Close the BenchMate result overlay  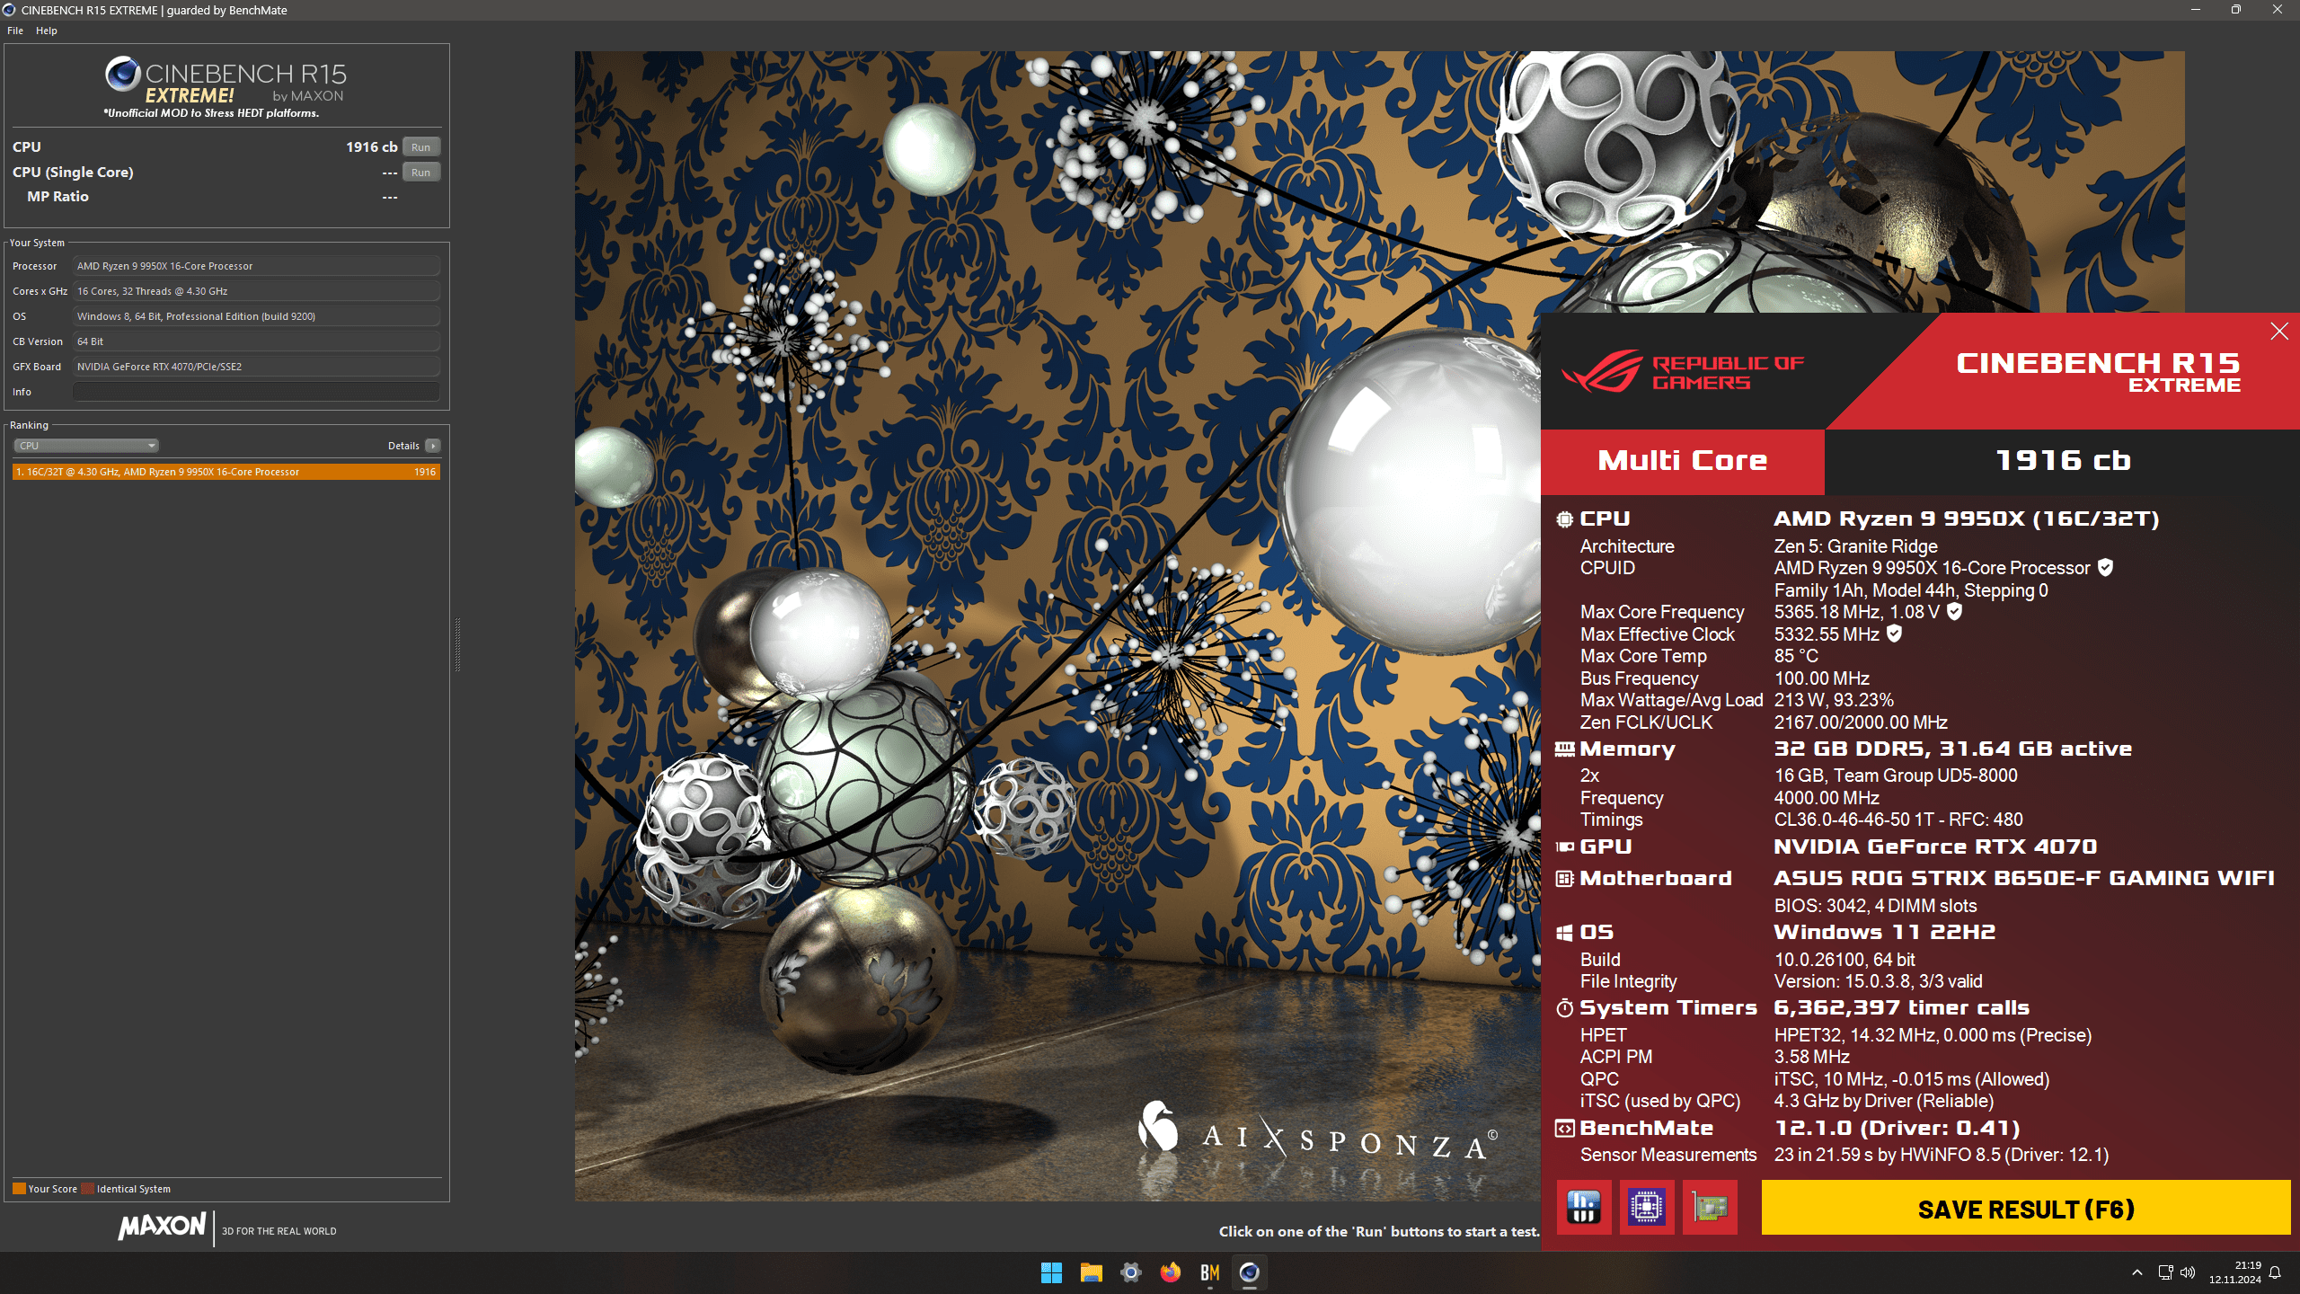2278,332
